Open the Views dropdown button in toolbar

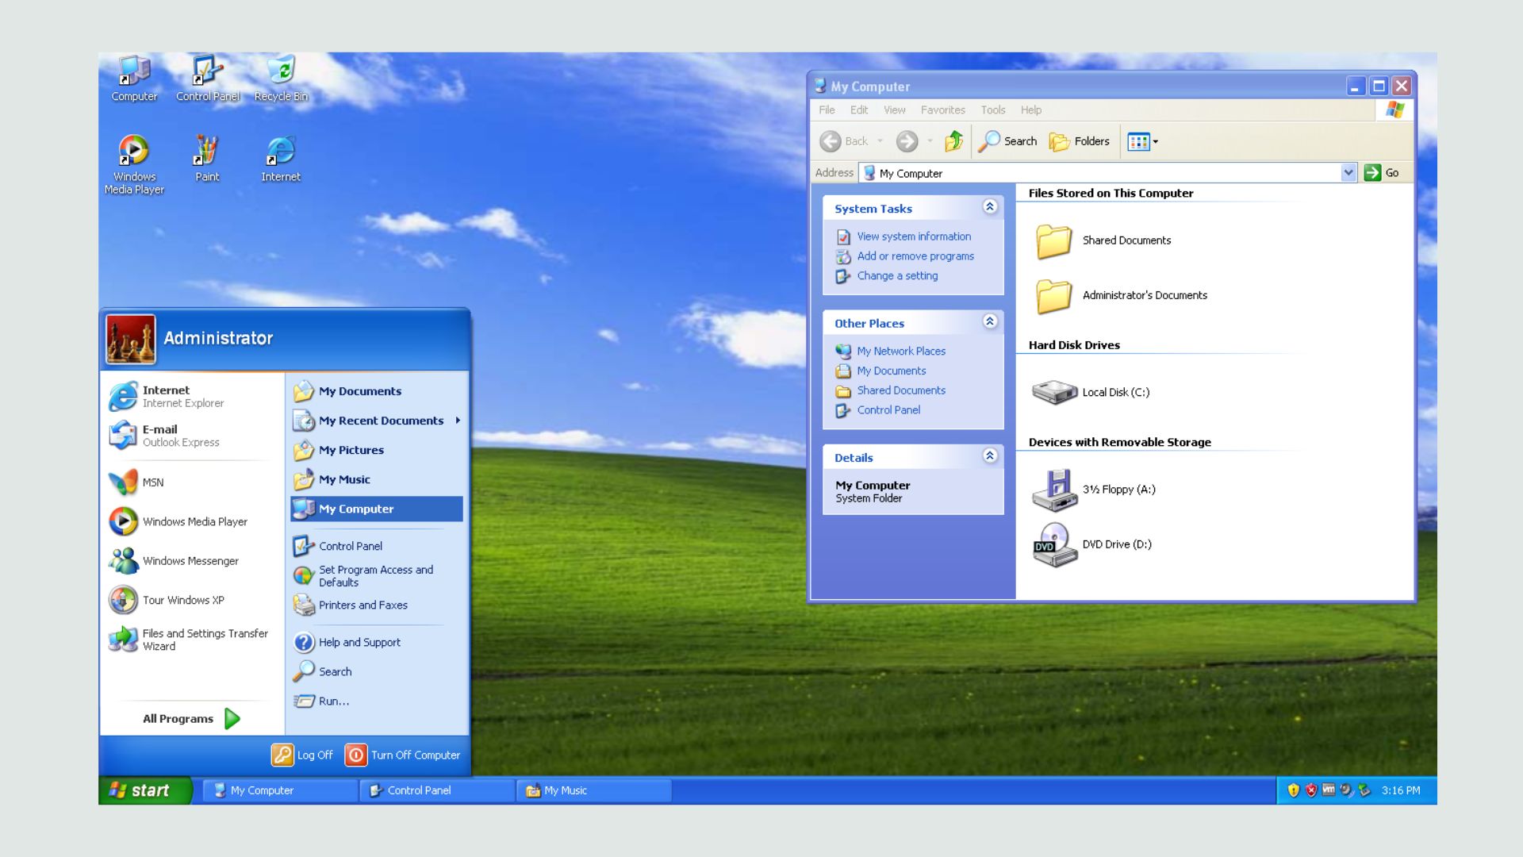click(1143, 141)
